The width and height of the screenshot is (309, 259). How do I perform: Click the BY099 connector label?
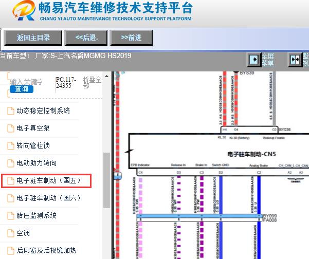(270, 216)
